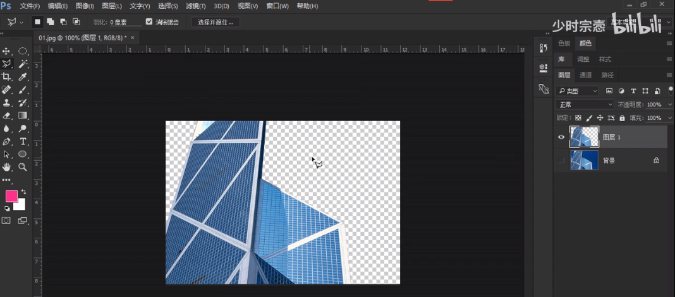Open the 滤镜(T) menu

(195, 6)
